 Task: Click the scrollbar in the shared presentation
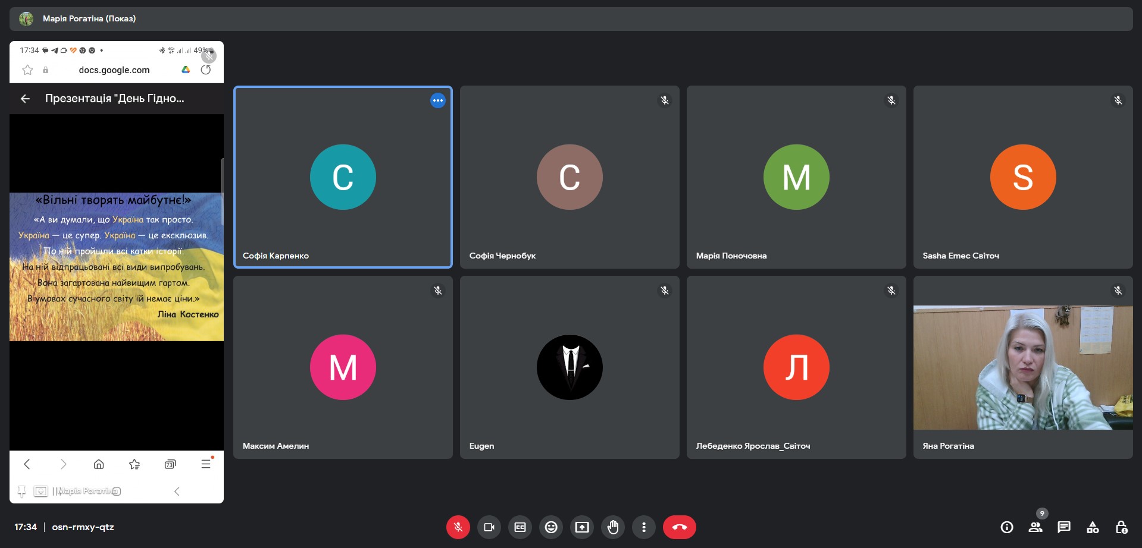point(222,190)
